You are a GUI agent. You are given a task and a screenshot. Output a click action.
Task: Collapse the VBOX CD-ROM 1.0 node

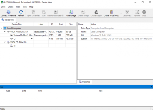pyautogui.click(x=5, y=42)
